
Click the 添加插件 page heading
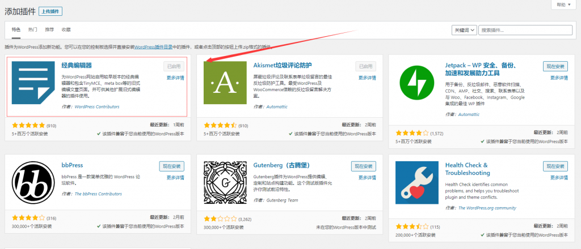click(20, 11)
